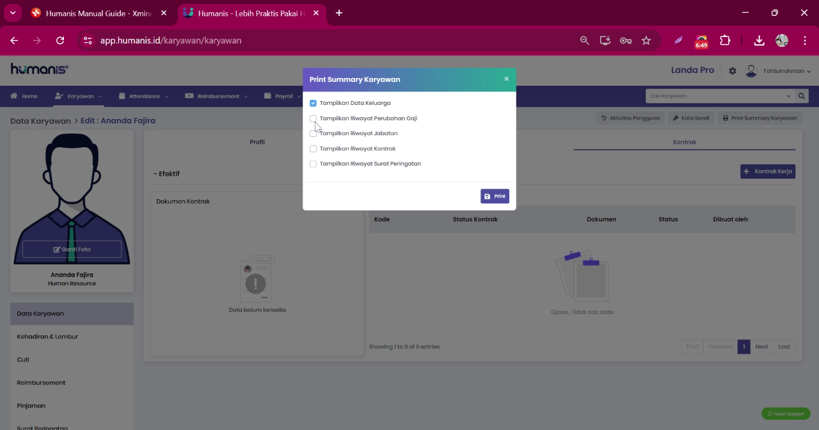Click the Print button in dialog

coord(495,196)
